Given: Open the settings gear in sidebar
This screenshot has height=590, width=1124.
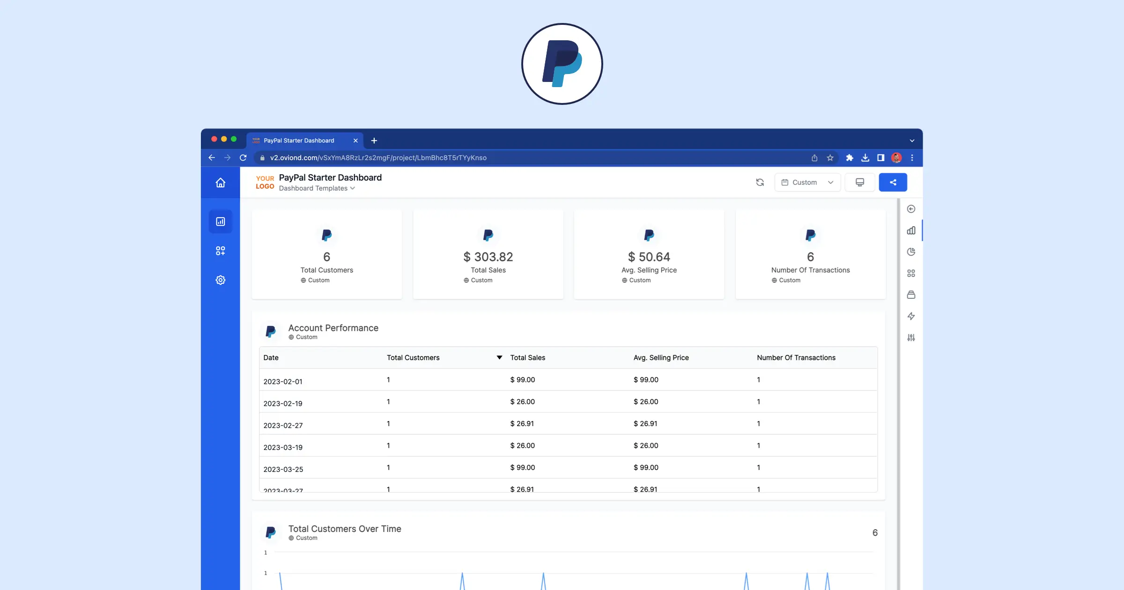Looking at the screenshot, I should coord(220,280).
